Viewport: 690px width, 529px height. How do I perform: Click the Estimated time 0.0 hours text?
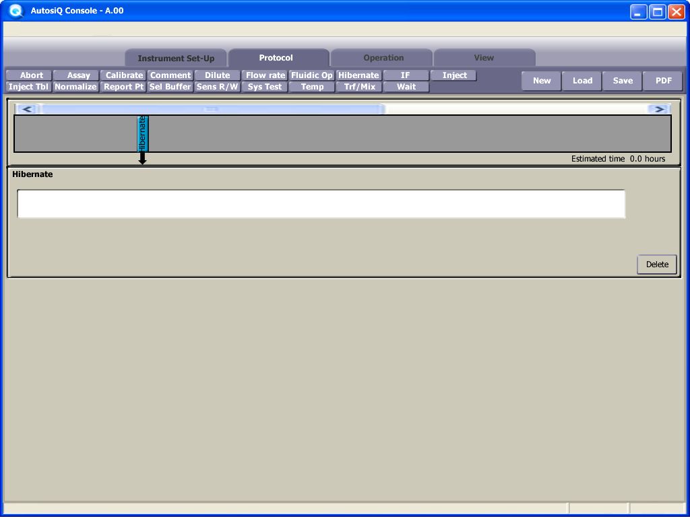coord(619,159)
